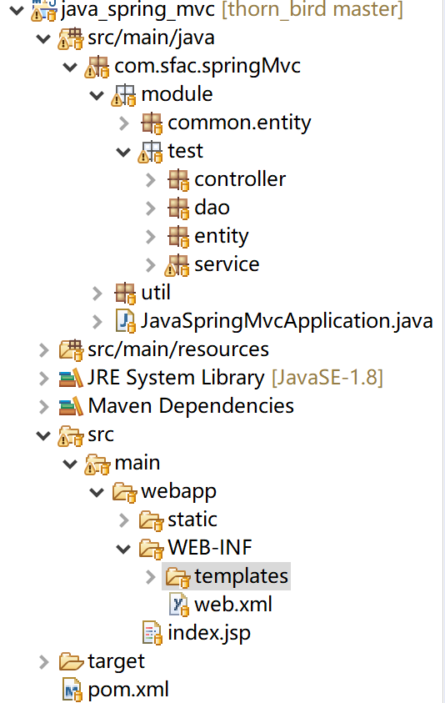445x703 pixels.
Task: Select the static folder label
Action: [192, 520]
